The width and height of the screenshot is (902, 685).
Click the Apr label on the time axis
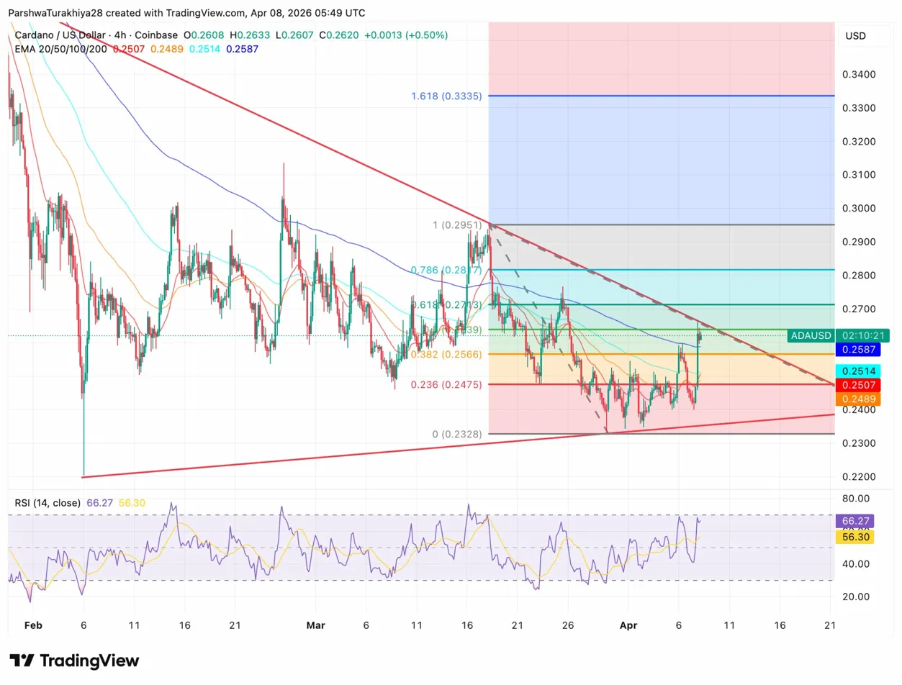point(628,625)
